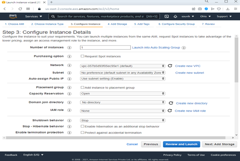The image size is (240, 161).
Task: Open the Domain join directory dropdown
Action: pos(123,102)
